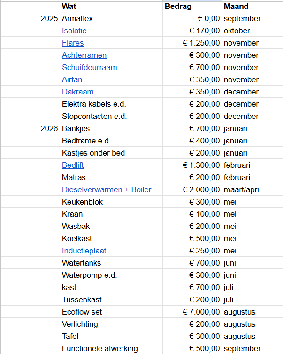
Task: Select the maart/april month cell
Action: [x=252, y=190]
